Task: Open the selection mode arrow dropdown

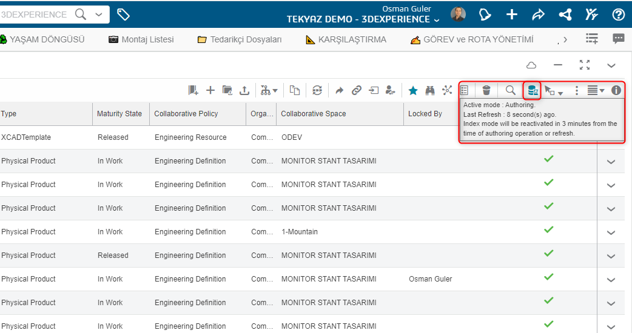Action: click(553, 90)
